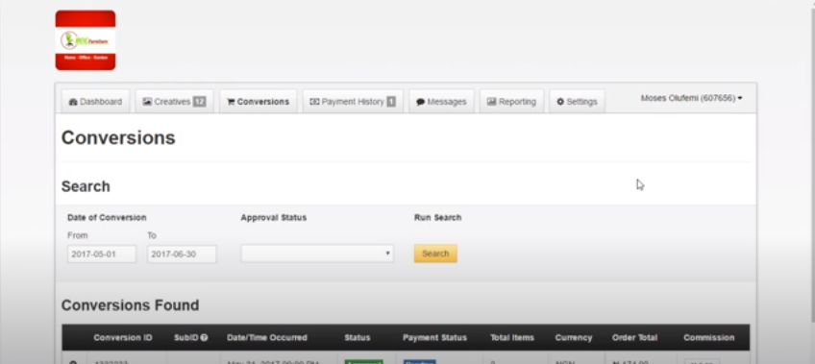Click the Commission column header
Image resolution: width=815 pixels, height=364 pixels.
pyautogui.click(x=709, y=337)
